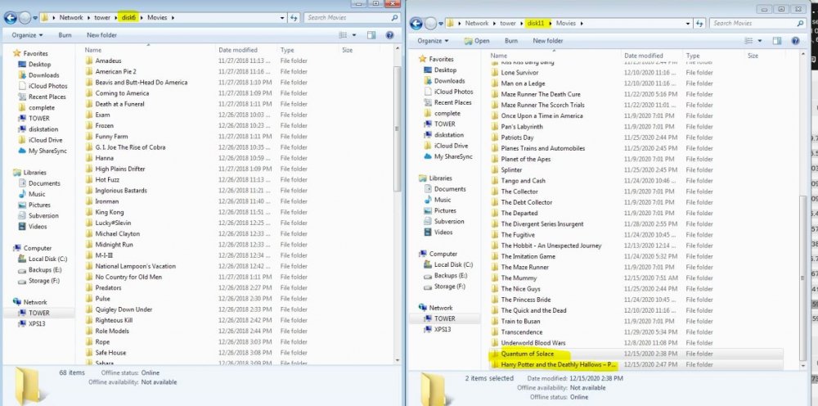Screen dimensions: 818x406
Task: Open help icon in disk11 window
Action: 795,41
